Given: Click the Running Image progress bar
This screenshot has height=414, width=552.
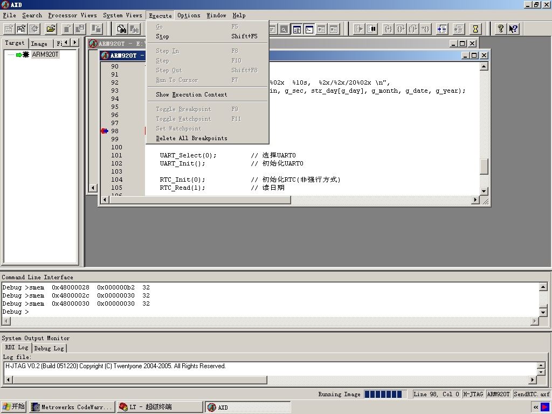Looking at the screenshot, I should click(385, 394).
